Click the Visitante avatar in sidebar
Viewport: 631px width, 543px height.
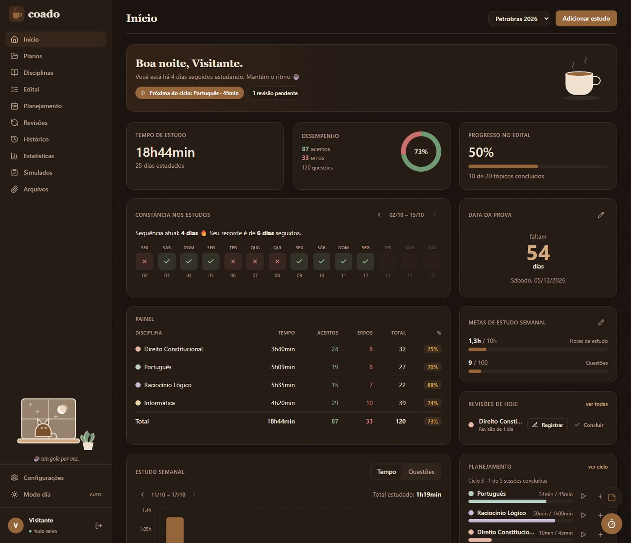pos(16,525)
